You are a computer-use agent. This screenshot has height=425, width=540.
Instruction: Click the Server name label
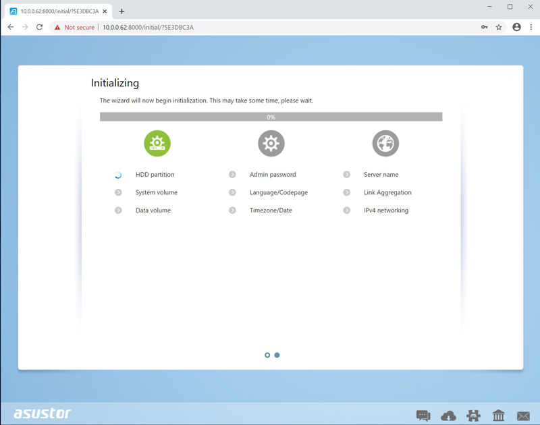click(x=381, y=175)
